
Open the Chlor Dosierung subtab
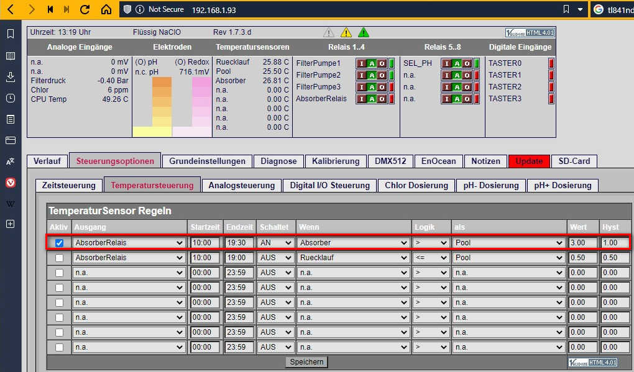[x=416, y=186]
